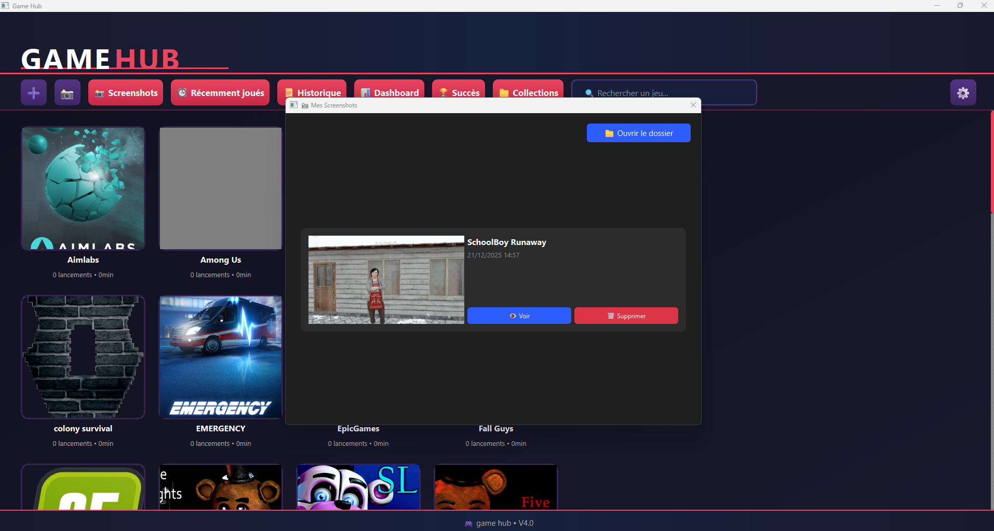Open the Succès achievements page
The height and width of the screenshot is (531, 994).
click(459, 89)
